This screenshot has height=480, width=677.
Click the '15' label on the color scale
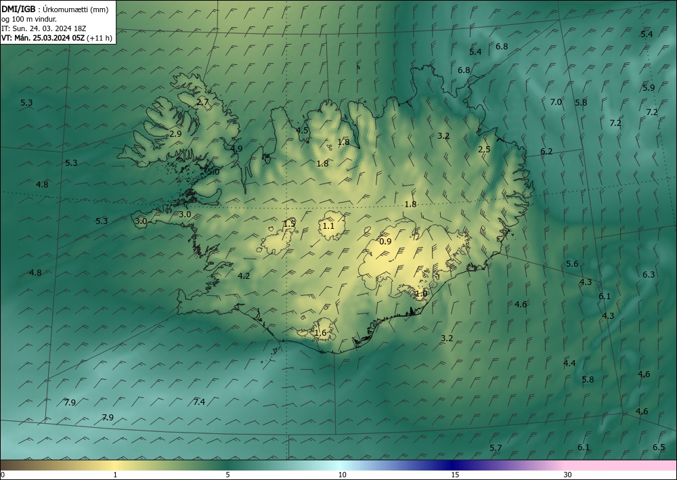tap(455, 475)
